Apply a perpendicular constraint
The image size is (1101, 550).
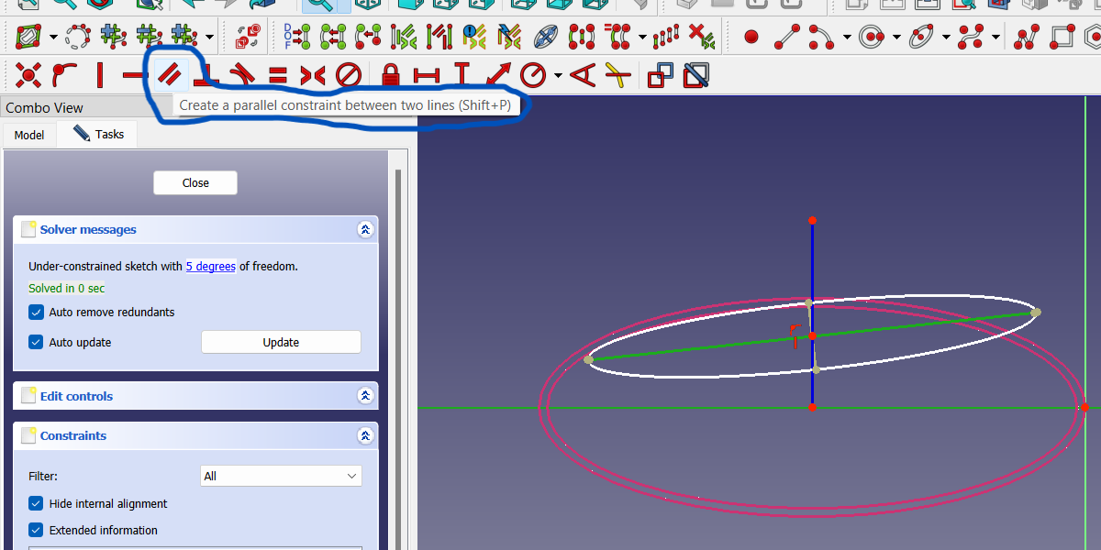[x=204, y=75]
